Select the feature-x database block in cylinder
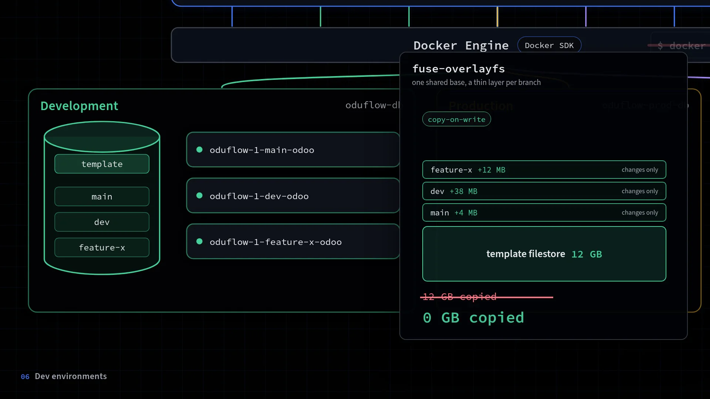The height and width of the screenshot is (399, 710). point(102,248)
